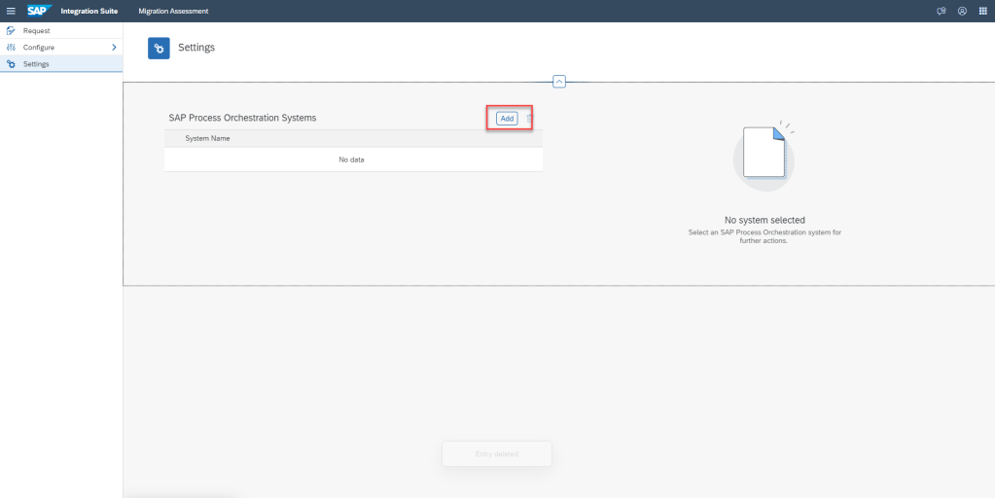This screenshot has width=995, height=498.
Task: Open the feedback chat icon
Action: (x=941, y=11)
